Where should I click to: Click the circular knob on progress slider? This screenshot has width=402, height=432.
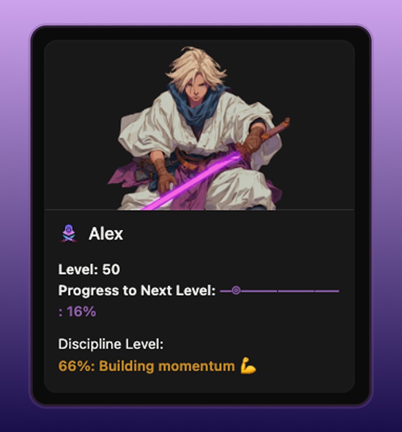236,290
